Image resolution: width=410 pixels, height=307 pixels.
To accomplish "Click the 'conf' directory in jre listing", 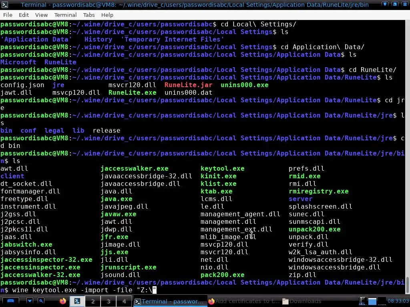I will [x=28, y=131].
